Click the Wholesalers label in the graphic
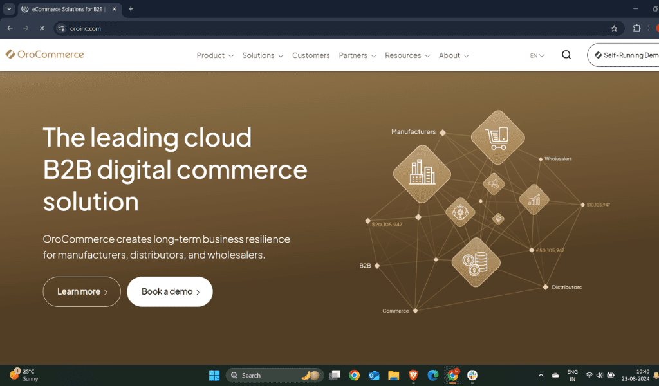The height and width of the screenshot is (386, 659). [x=558, y=159]
